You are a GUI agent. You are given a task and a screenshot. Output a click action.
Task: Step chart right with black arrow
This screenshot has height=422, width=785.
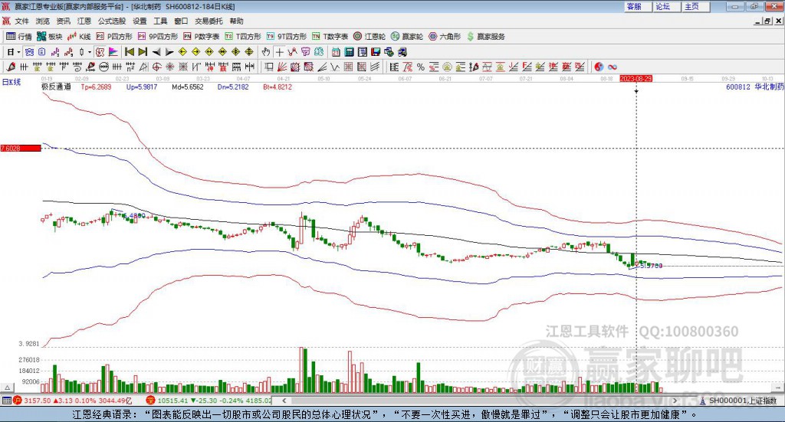click(x=169, y=52)
